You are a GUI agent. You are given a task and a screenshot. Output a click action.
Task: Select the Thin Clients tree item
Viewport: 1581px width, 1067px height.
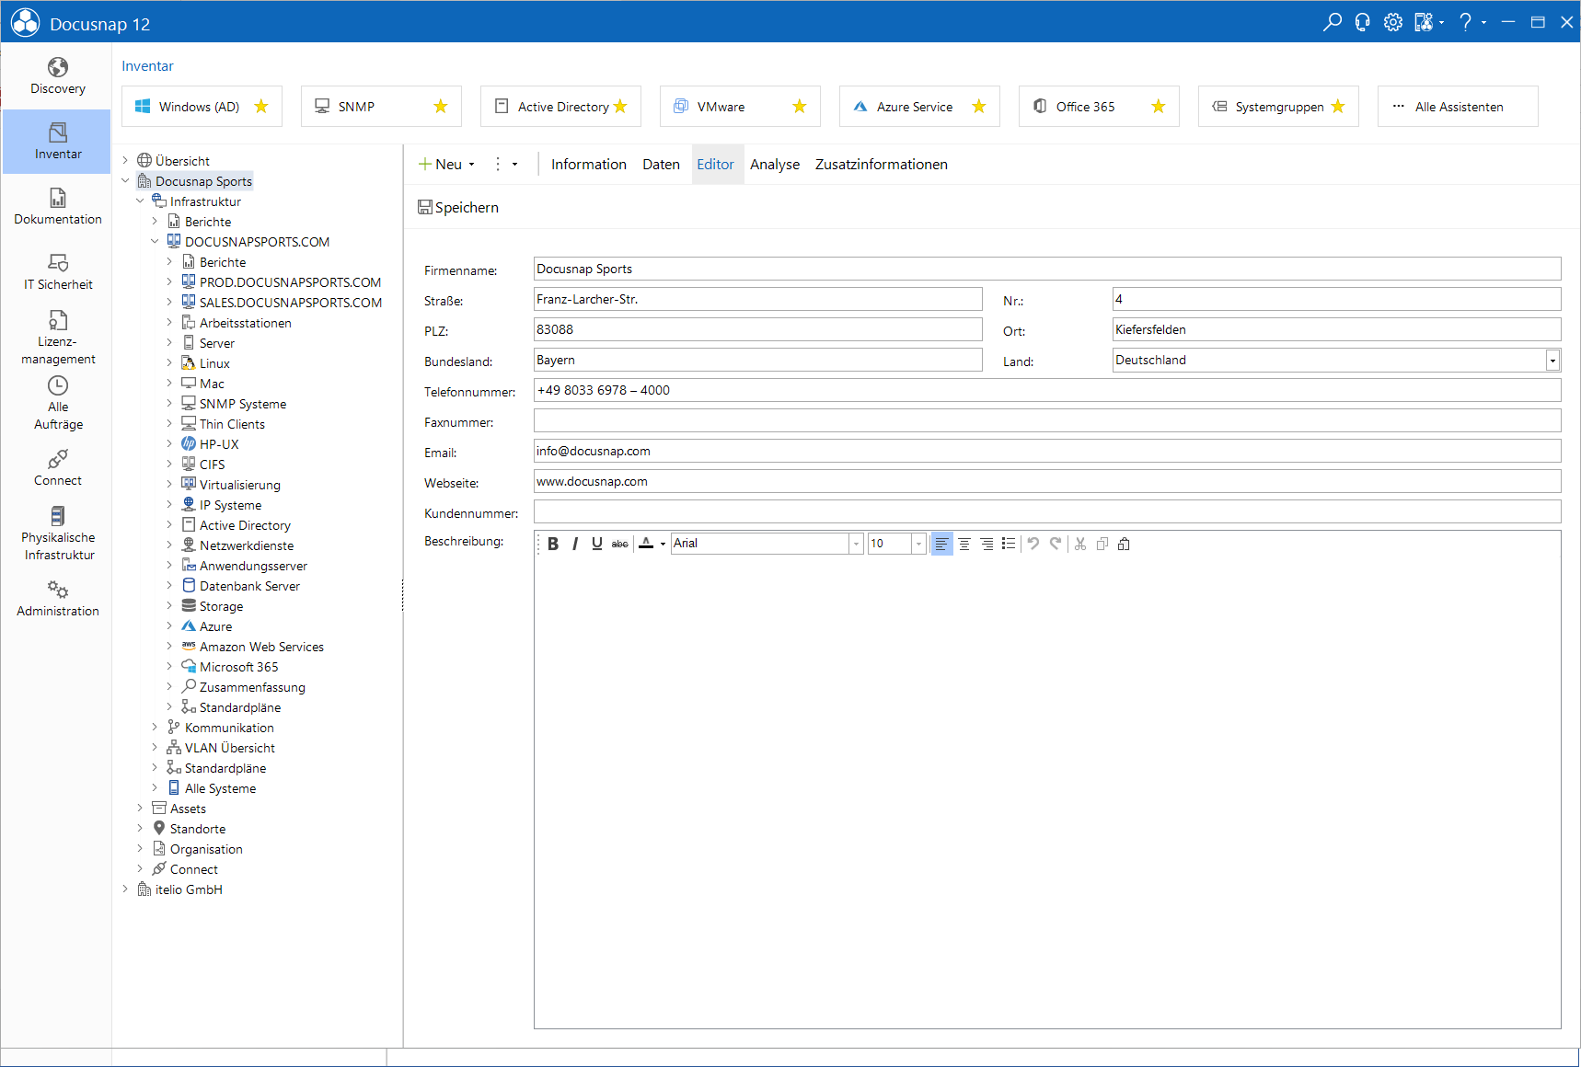(232, 424)
